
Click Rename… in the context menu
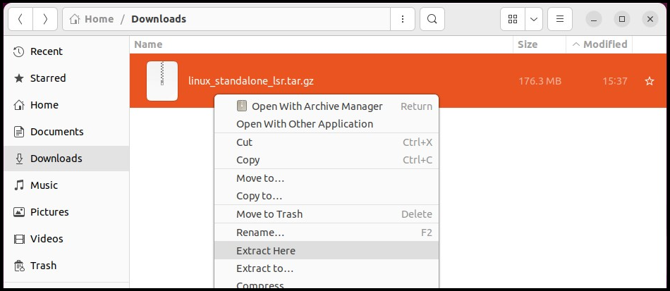(x=260, y=233)
